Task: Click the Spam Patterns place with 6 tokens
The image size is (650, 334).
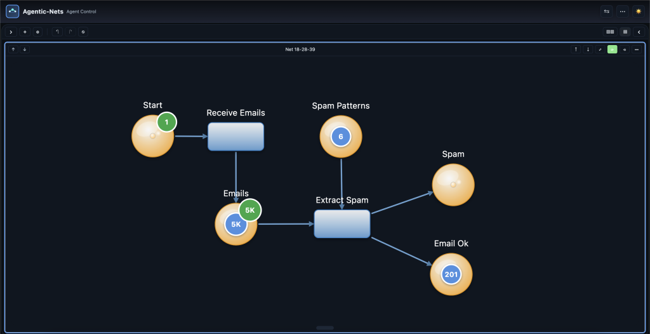Action: [341, 137]
